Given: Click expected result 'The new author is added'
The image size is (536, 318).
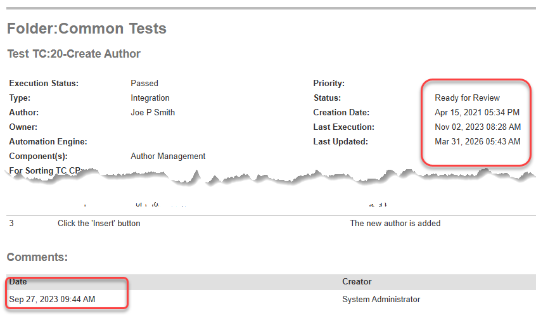Looking at the screenshot, I should pos(395,223).
